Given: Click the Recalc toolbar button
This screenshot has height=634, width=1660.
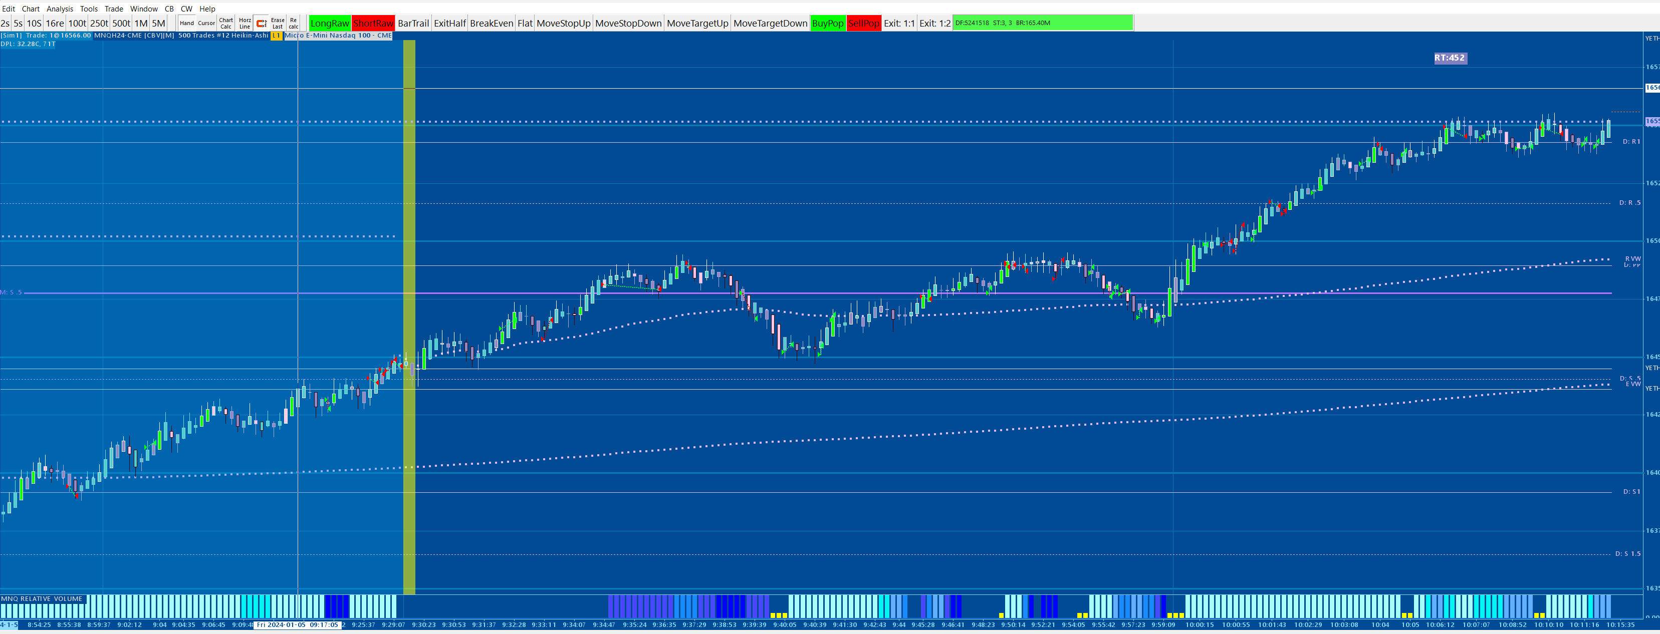Looking at the screenshot, I should (x=293, y=23).
